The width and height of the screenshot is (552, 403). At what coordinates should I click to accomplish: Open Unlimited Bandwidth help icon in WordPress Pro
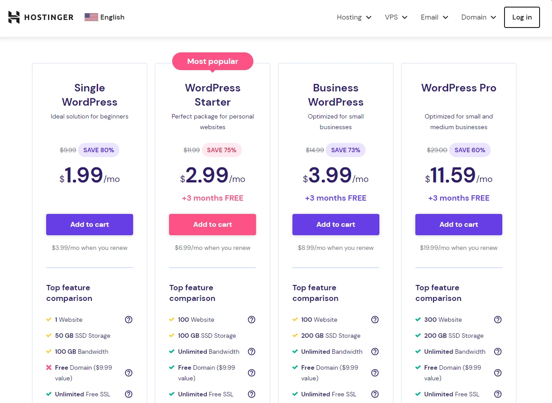click(498, 352)
